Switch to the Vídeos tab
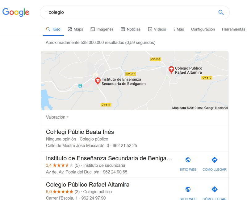This screenshot has height=200, width=247. 157,29
